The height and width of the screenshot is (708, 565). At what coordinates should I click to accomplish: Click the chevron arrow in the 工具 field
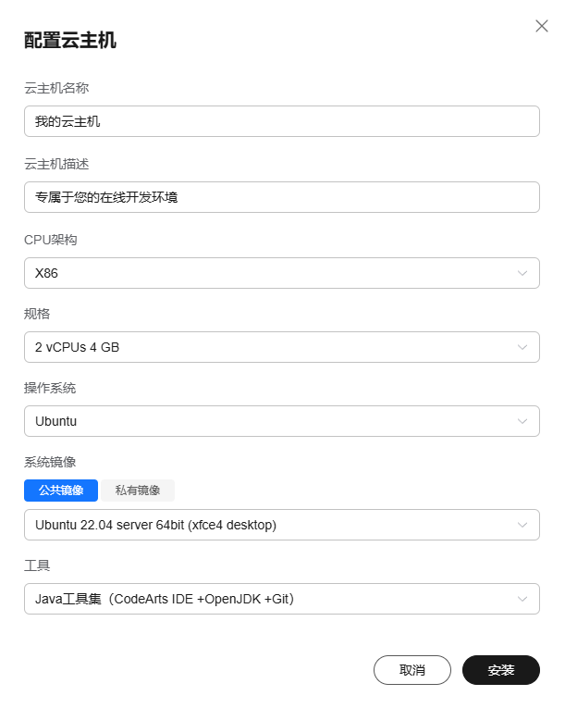click(522, 599)
